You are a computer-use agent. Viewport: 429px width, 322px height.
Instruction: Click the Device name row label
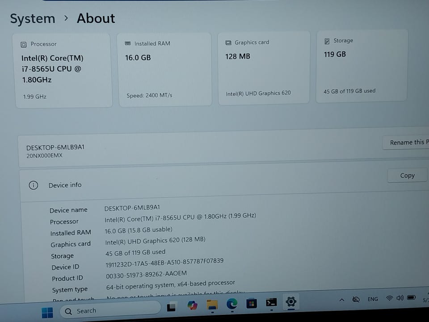click(x=68, y=210)
